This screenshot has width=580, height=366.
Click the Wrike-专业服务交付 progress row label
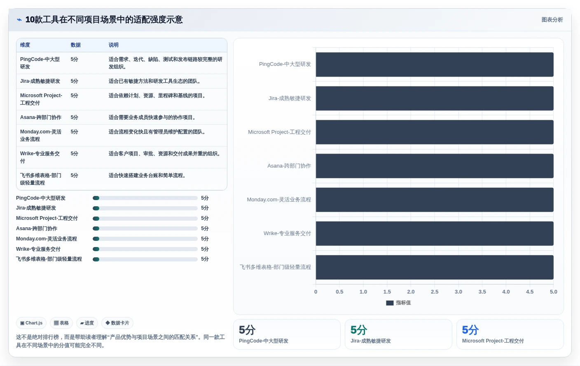coord(38,249)
